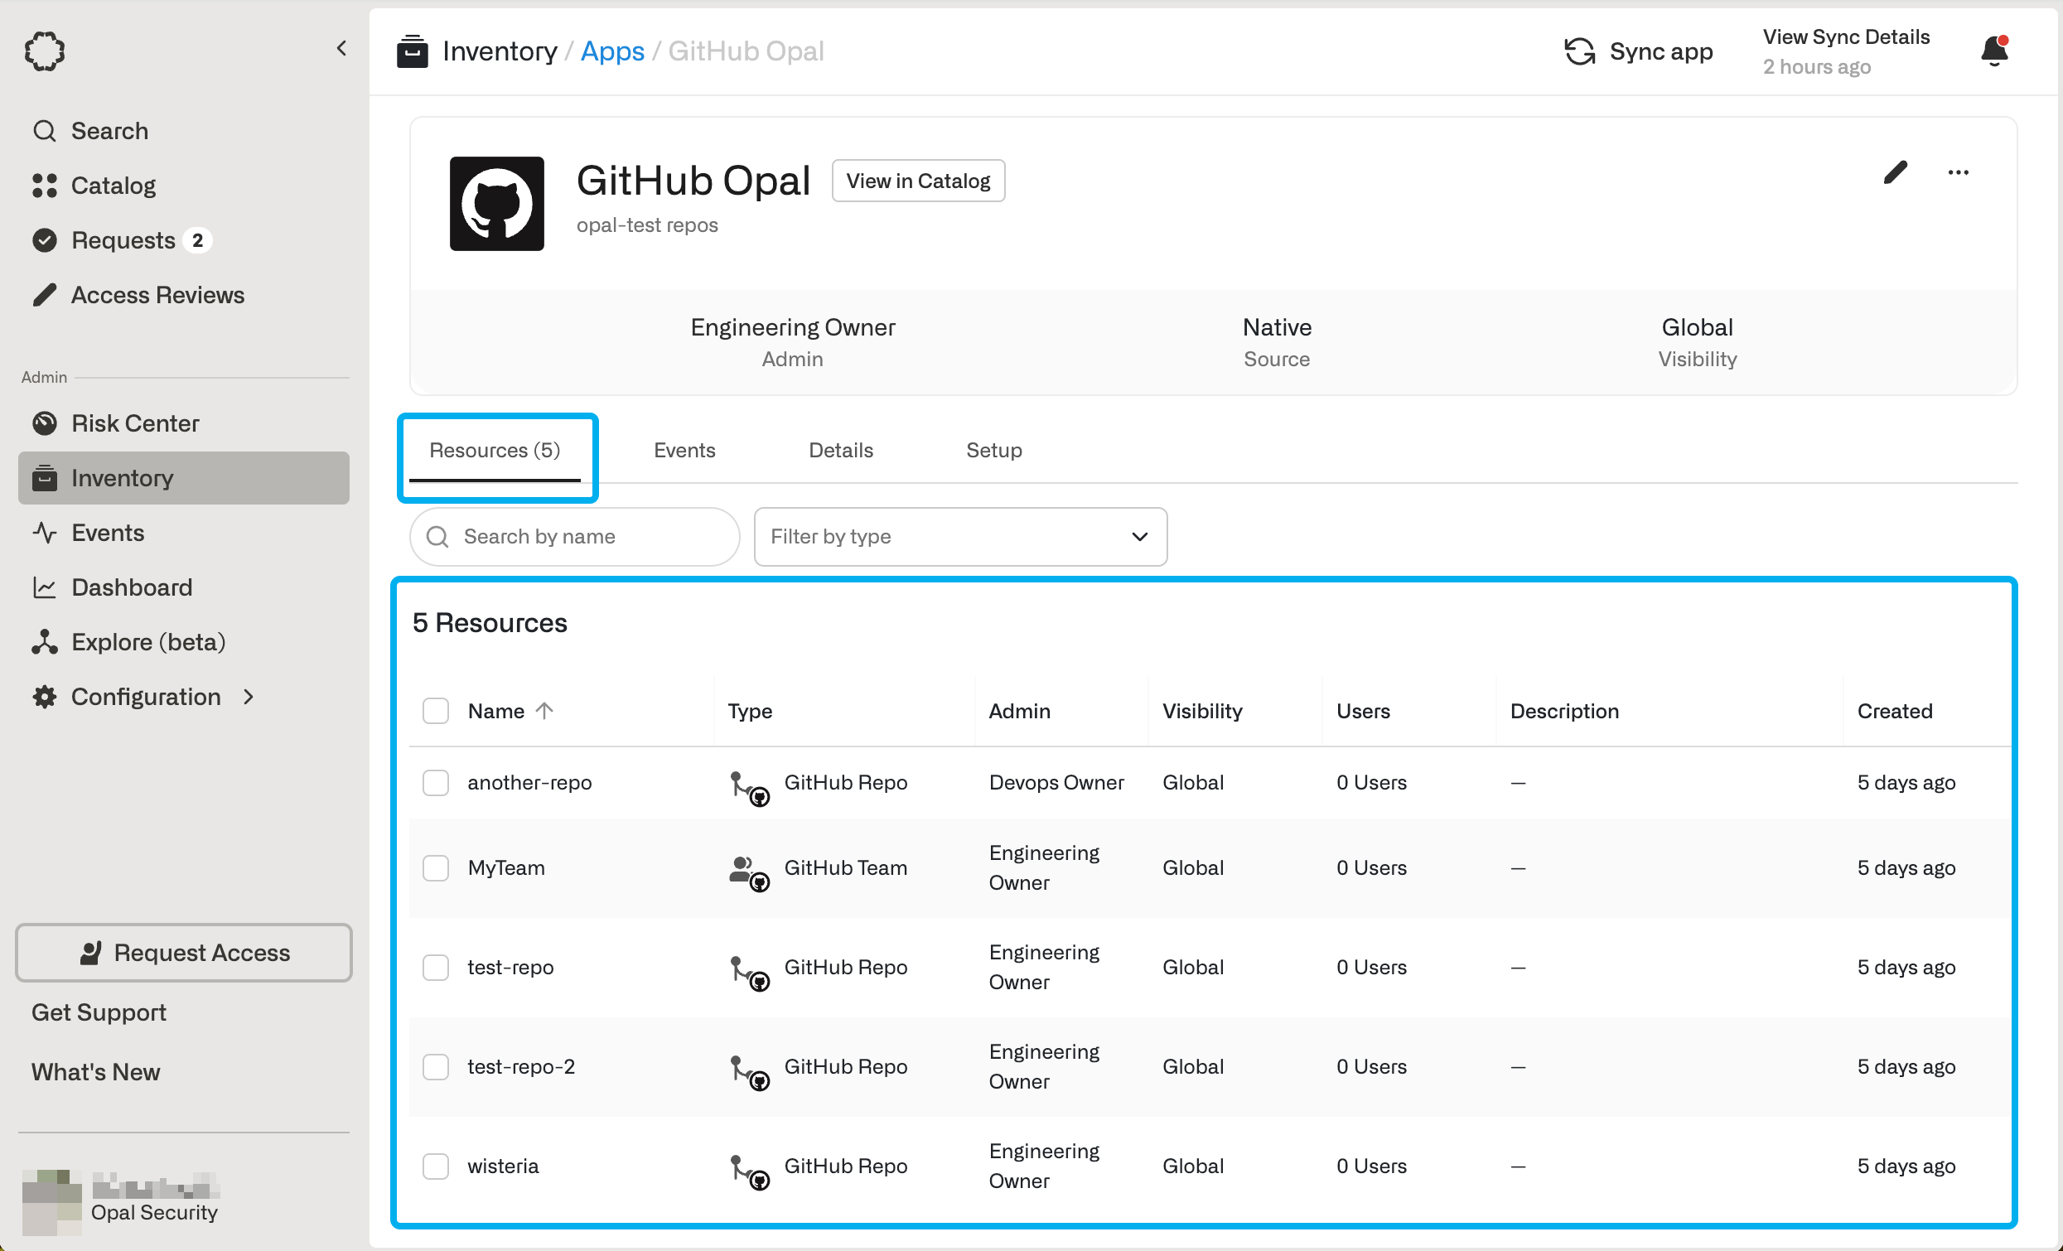Image resolution: width=2063 pixels, height=1251 pixels.
Task: Click the pencil edit icon for GitHub Opal
Action: [1895, 172]
